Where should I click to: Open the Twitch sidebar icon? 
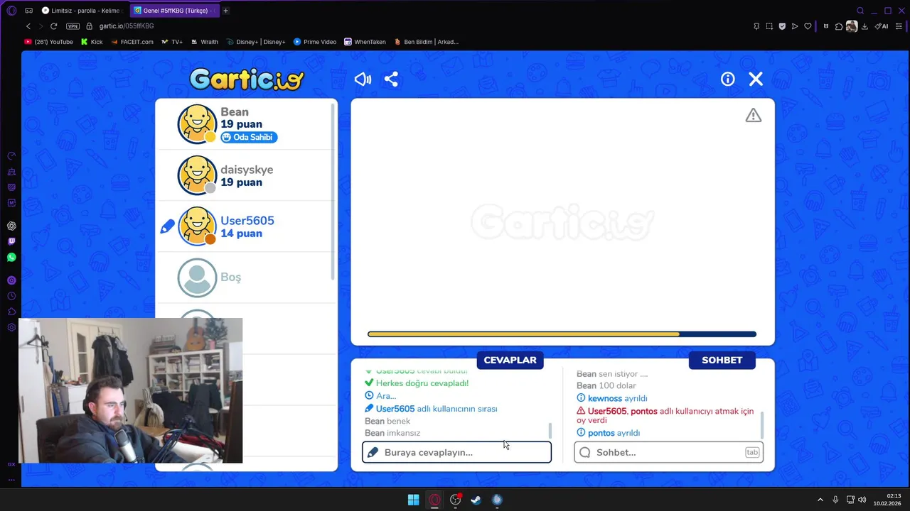[x=11, y=241]
